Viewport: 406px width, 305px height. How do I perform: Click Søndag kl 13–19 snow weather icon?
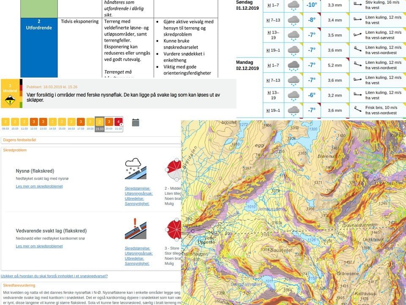click(294, 36)
